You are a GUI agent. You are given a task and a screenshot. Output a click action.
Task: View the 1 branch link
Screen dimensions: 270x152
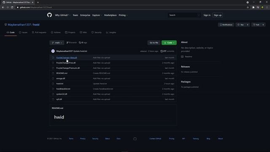coord(71,43)
